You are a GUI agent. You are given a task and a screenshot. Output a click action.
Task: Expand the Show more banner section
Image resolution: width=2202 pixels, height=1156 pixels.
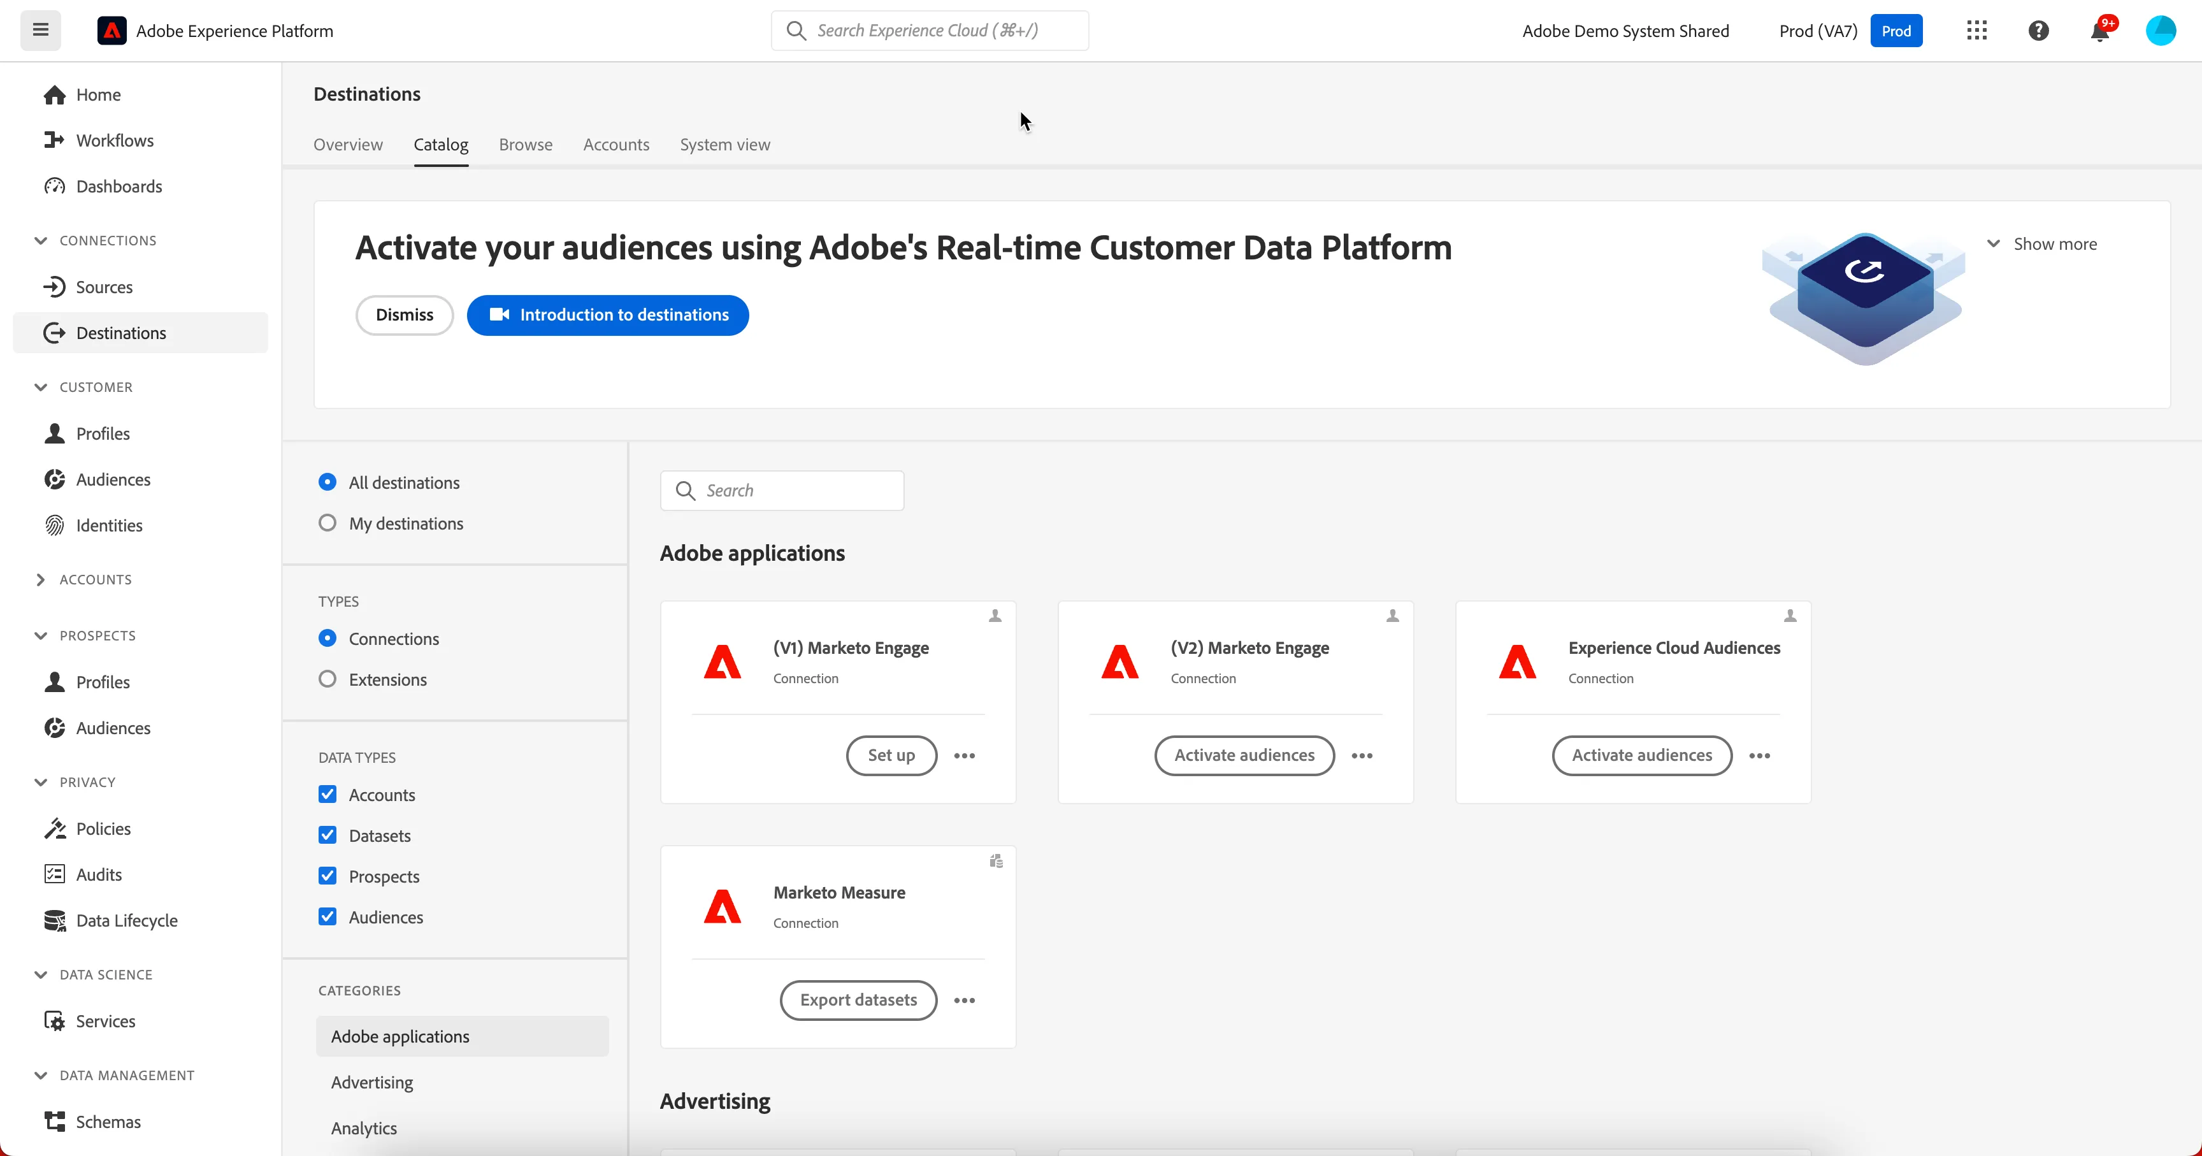point(2041,245)
